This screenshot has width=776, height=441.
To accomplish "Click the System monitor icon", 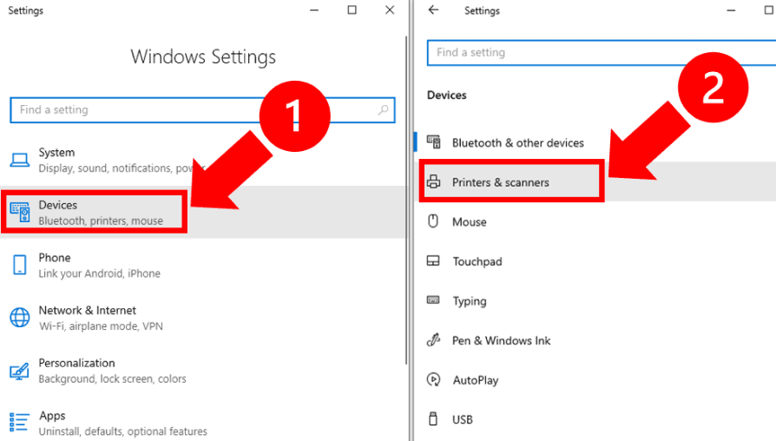I will point(19,160).
